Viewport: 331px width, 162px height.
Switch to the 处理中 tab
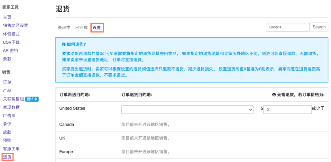click(64, 28)
